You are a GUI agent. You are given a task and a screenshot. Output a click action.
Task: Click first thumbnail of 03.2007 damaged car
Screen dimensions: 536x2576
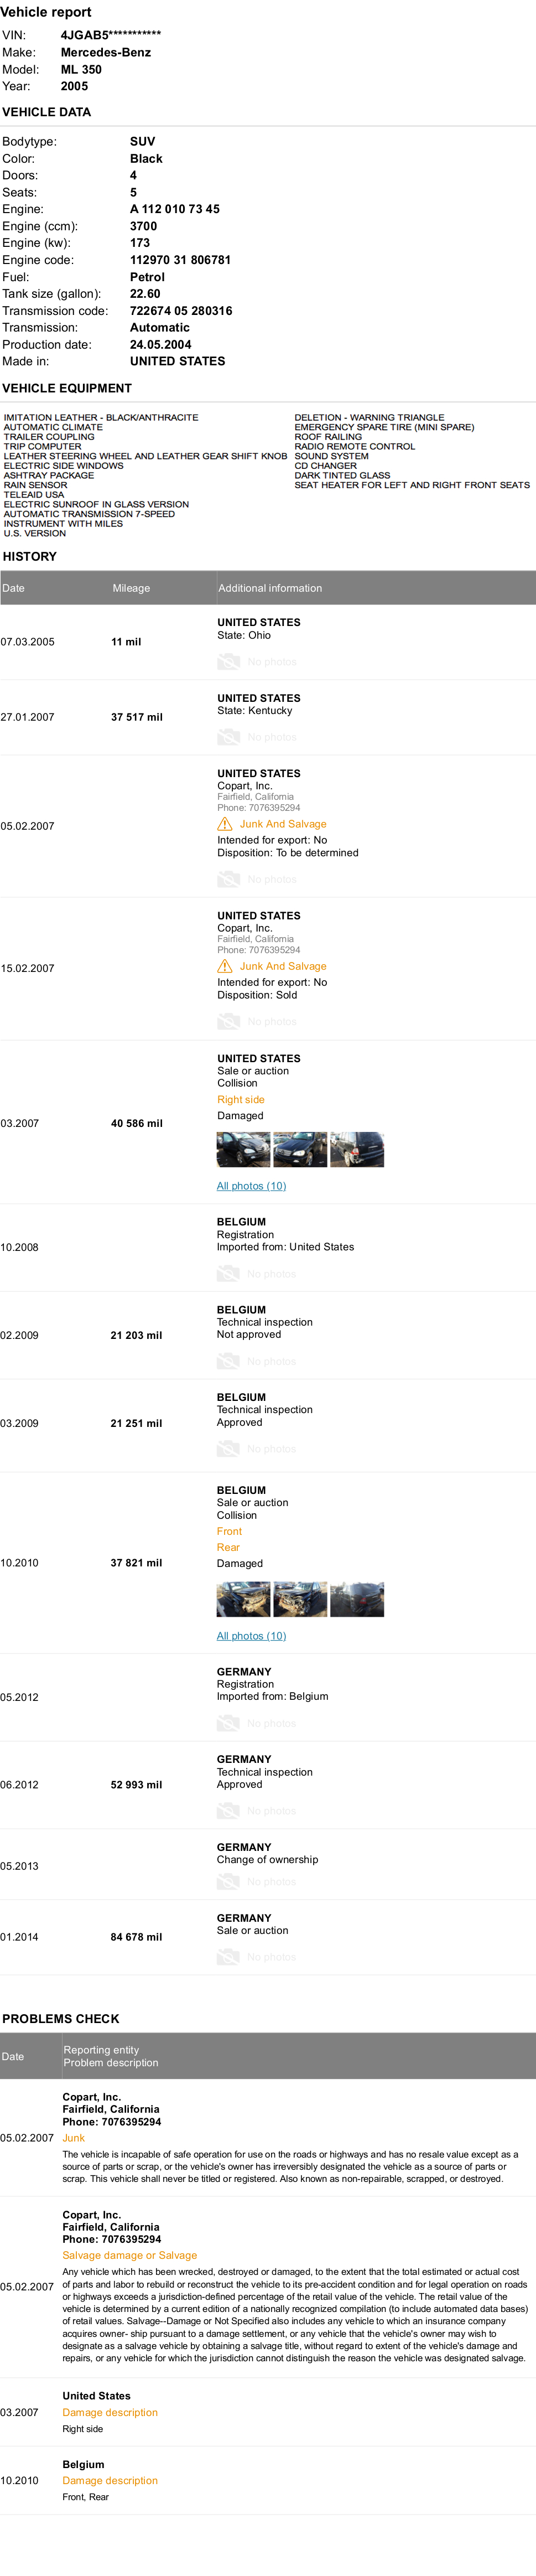pyautogui.click(x=243, y=1150)
